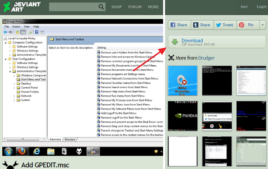Tweet this deviation
The image size is (268, 169).
click(225, 25)
